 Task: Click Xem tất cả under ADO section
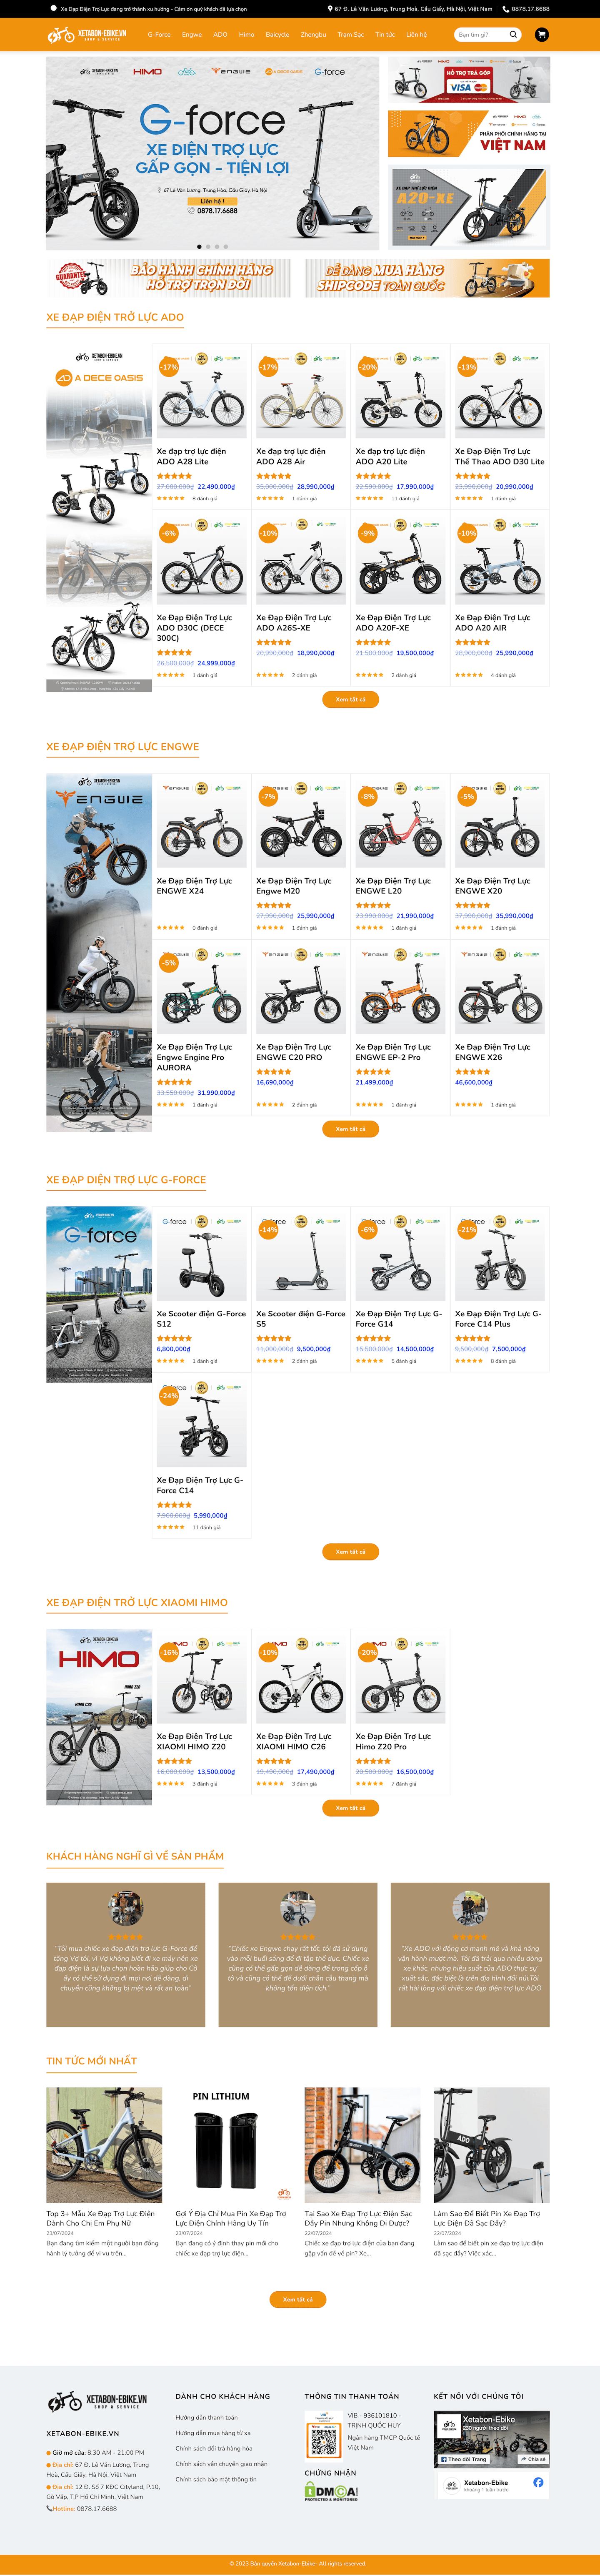[350, 699]
